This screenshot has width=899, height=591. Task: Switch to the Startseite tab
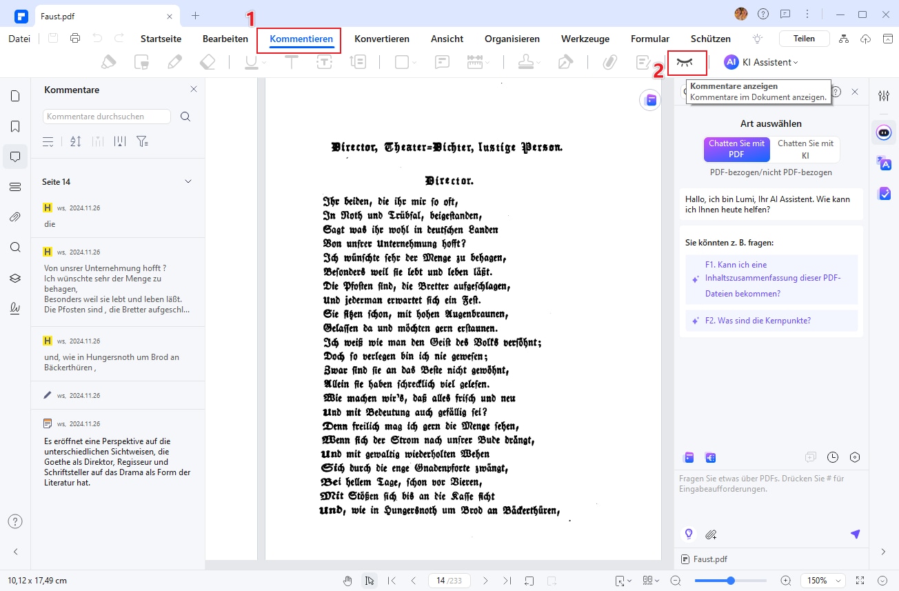coord(161,39)
